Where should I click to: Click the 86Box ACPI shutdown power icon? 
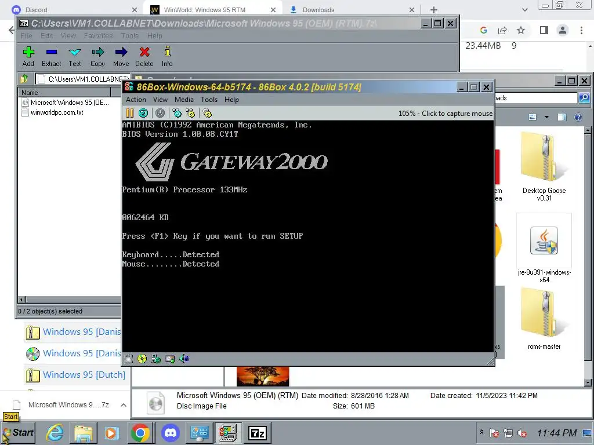pyautogui.click(x=160, y=113)
